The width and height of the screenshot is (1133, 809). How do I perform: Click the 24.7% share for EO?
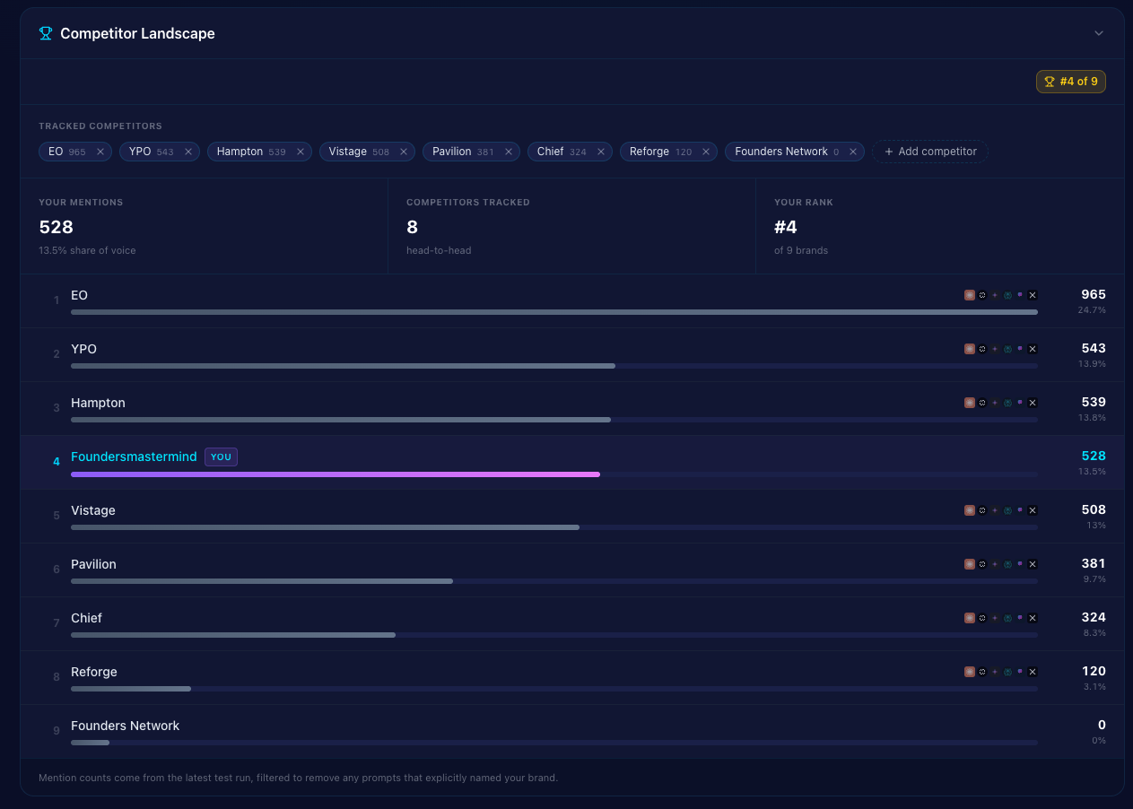tap(1092, 309)
